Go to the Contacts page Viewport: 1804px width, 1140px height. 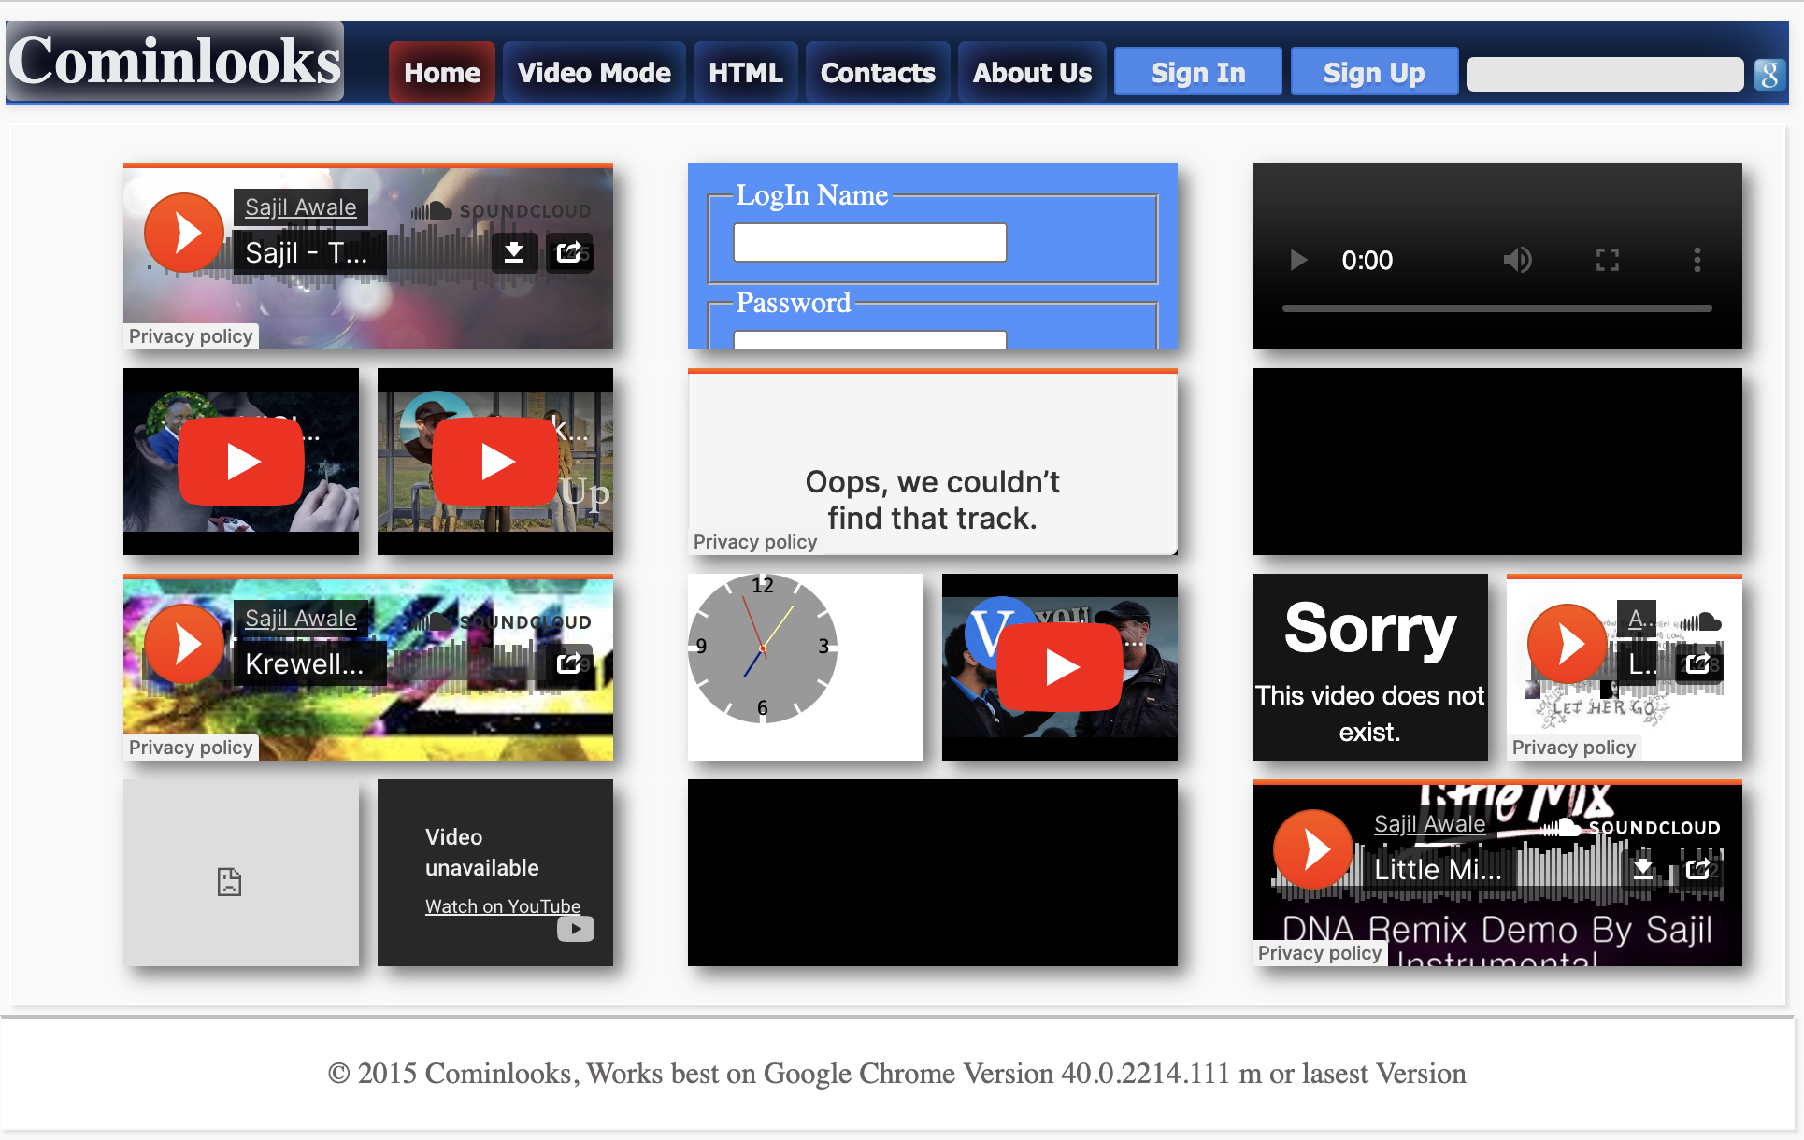(877, 73)
